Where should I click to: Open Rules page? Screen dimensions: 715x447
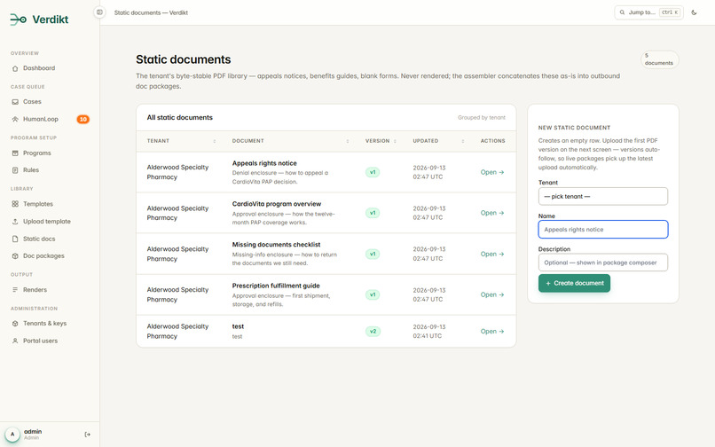pyautogui.click(x=31, y=169)
